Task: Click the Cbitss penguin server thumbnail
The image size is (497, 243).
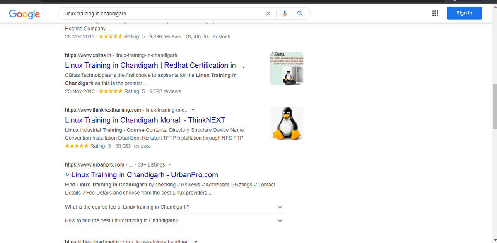Action: [x=287, y=69]
